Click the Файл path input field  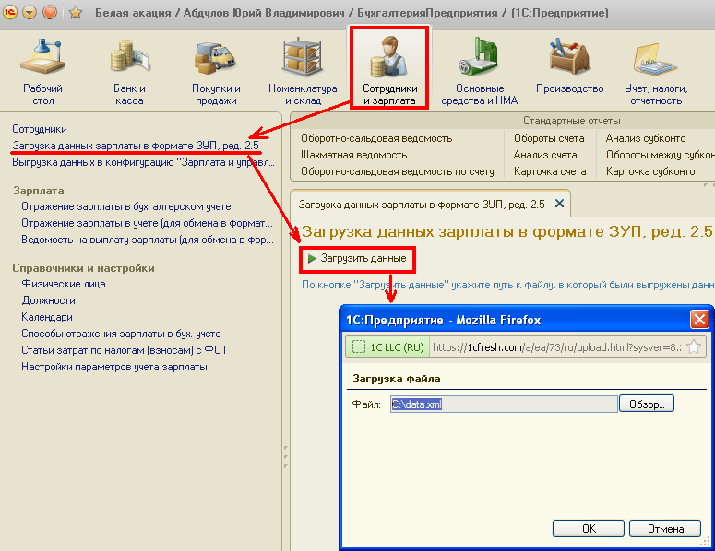pos(504,404)
